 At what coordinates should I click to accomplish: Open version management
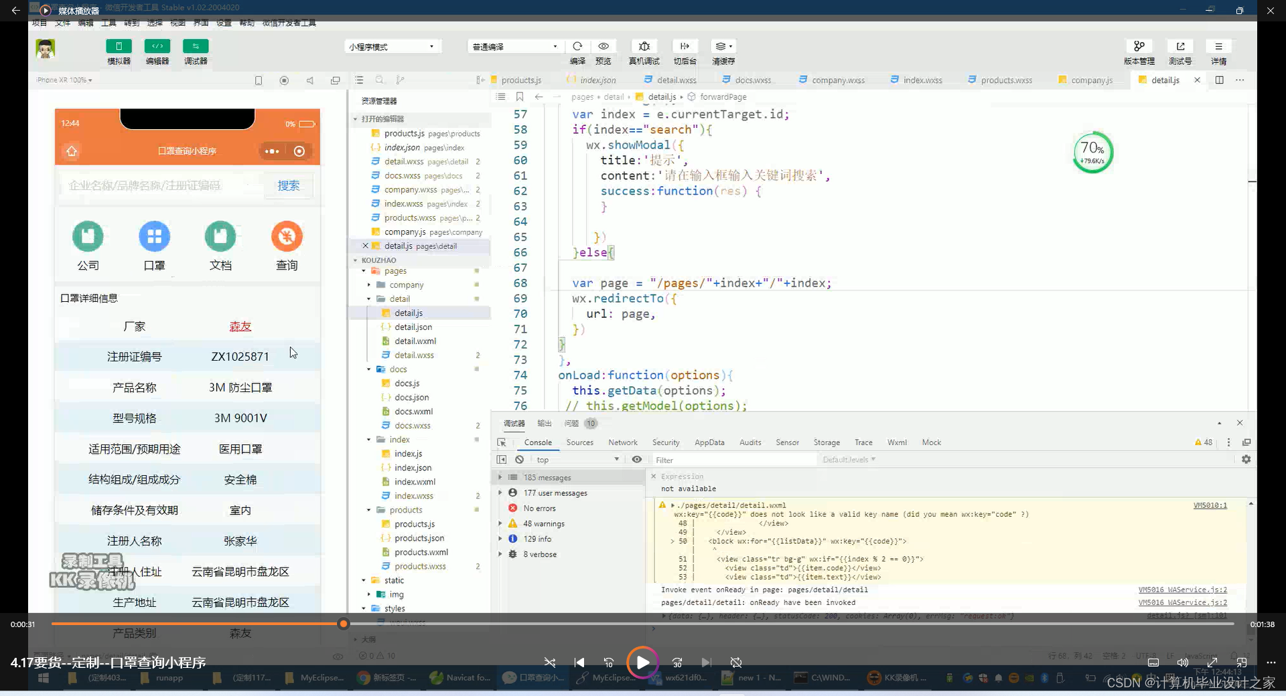[1139, 46]
